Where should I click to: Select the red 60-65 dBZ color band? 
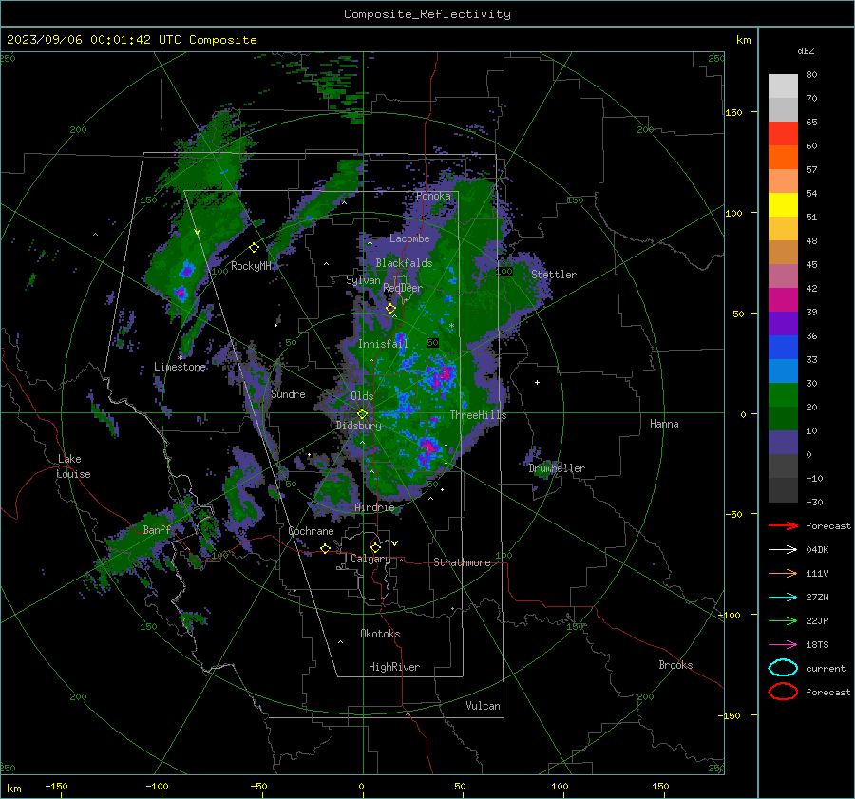coord(783,133)
